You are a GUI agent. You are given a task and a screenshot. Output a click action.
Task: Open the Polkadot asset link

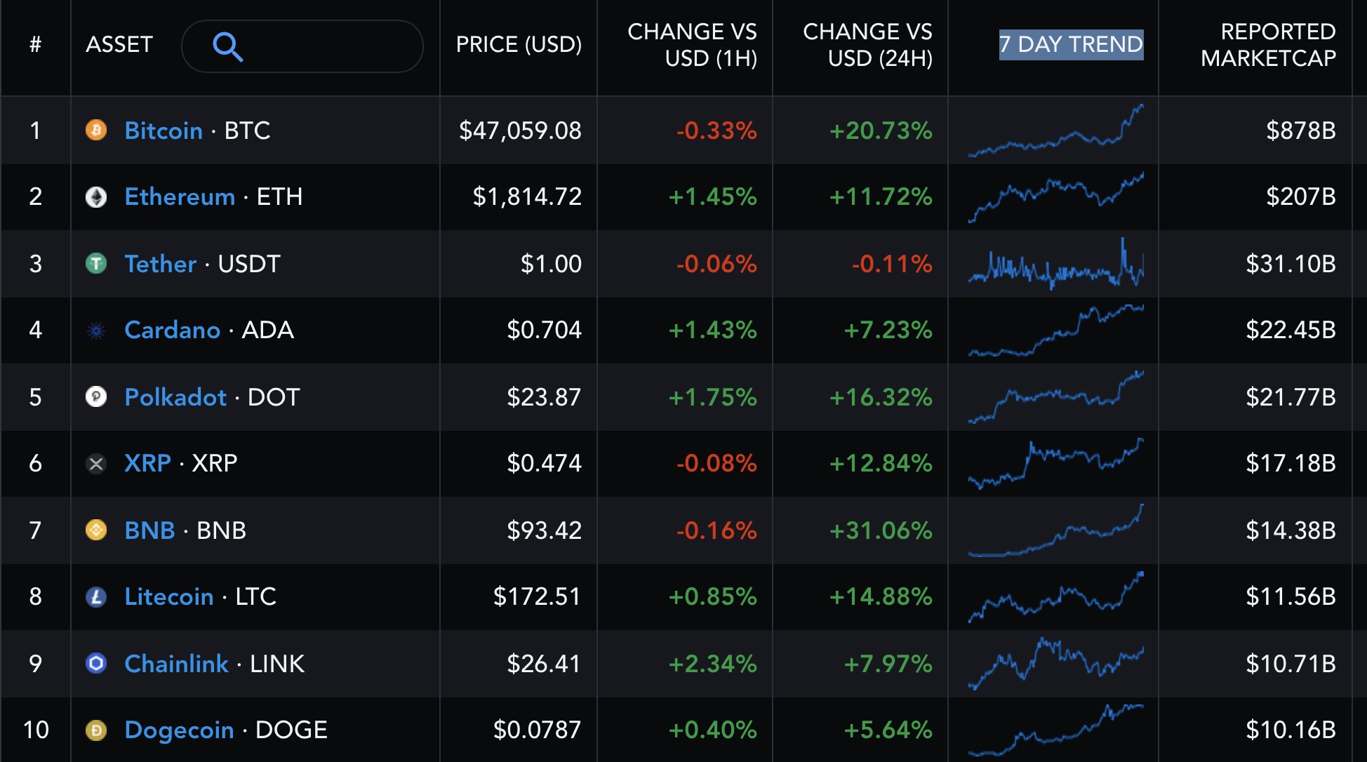pyautogui.click(x=175, y=397)
